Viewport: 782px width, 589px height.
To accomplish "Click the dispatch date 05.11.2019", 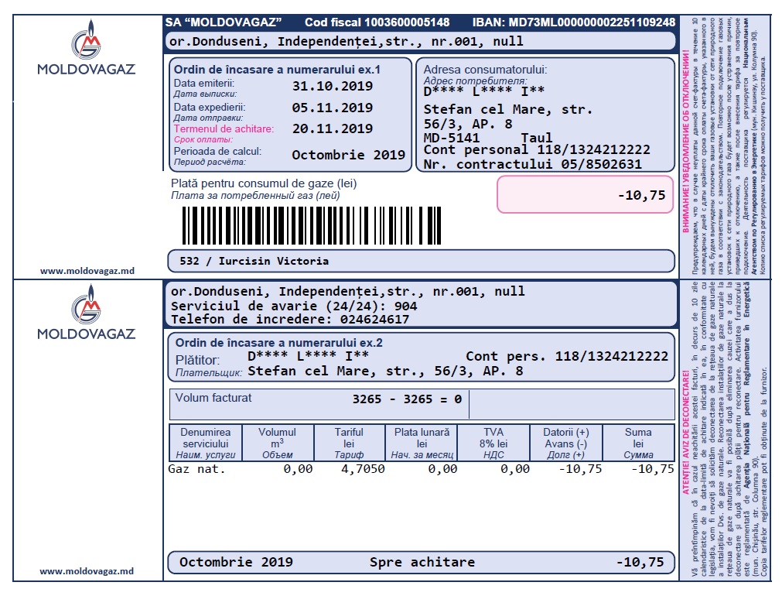I will point(332,108).
